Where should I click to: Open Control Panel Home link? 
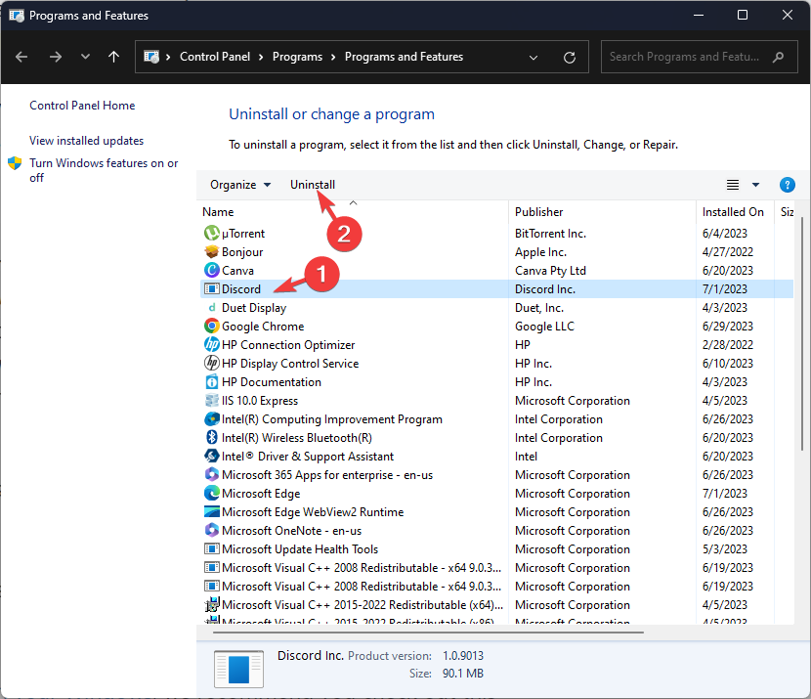tap(82, 106)
